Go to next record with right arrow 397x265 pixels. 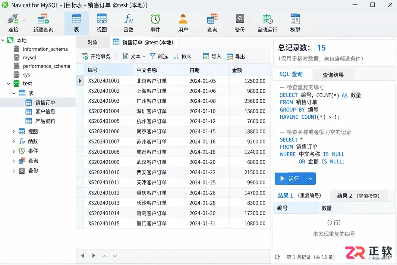[94, 256]
